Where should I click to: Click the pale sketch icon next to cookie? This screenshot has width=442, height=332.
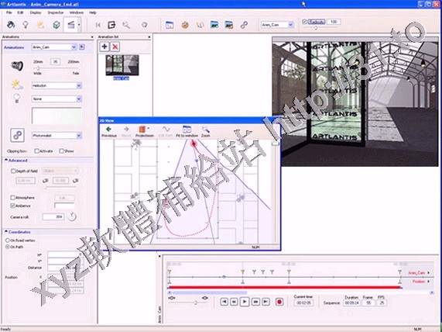coord(200,25)
